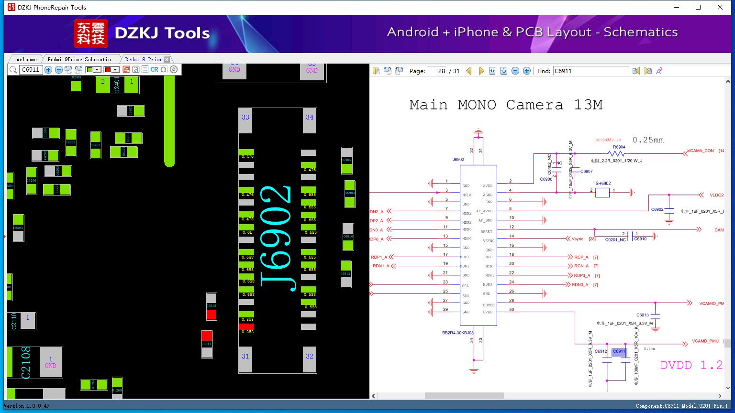Close the Redmi 9 Prime tab

[x=167, y=59]
